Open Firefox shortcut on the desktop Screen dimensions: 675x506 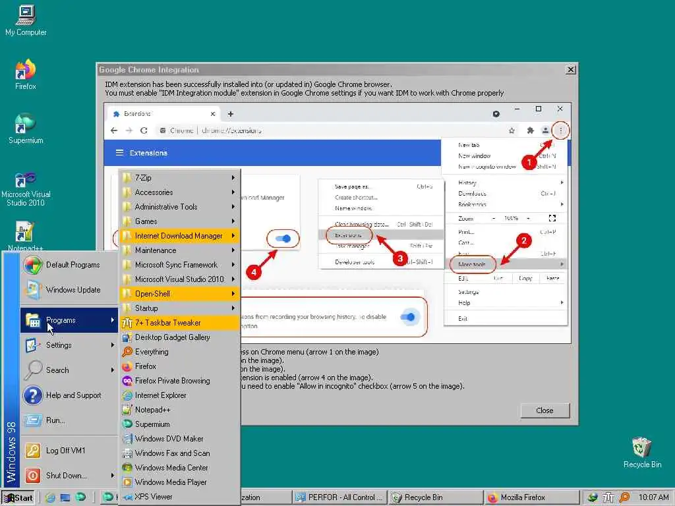[x=26, y=74]
